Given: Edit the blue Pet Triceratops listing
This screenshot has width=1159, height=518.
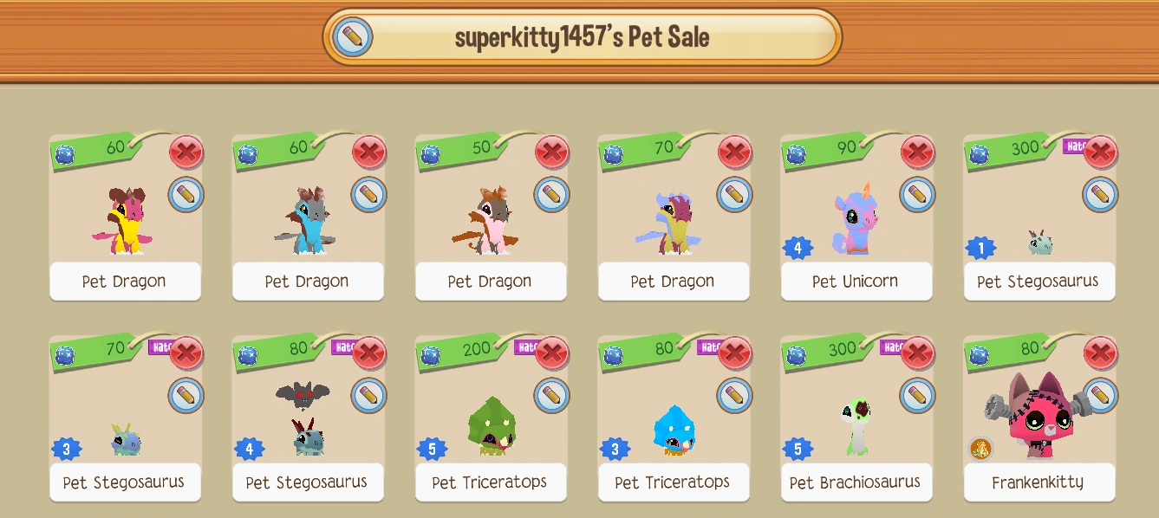Looking at the screenshot, I should point(735,395).
